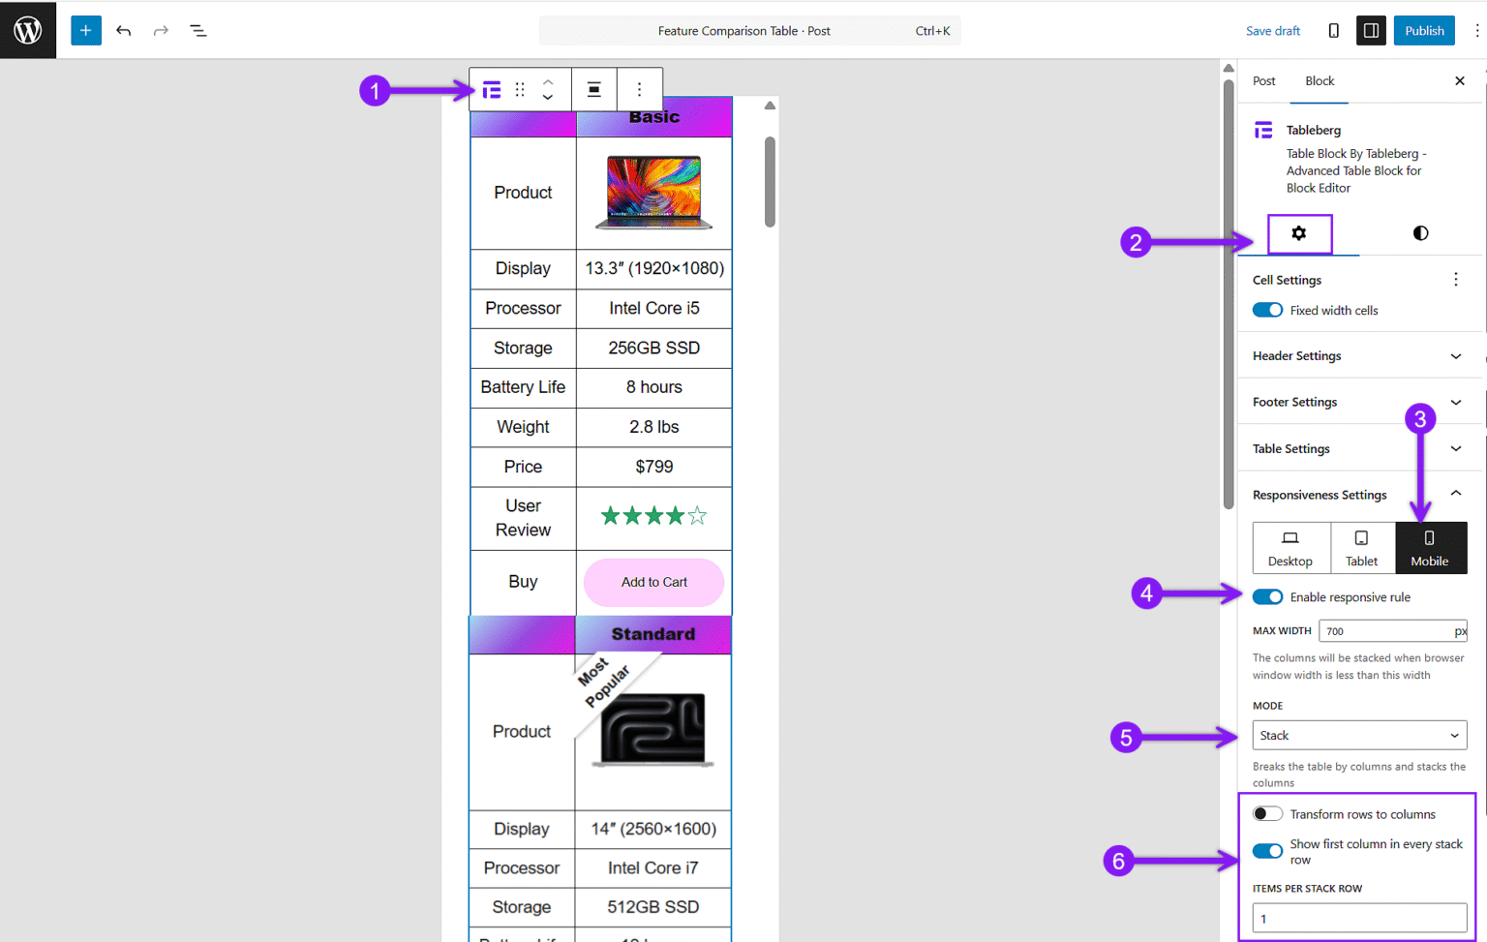This screenshot has height=942, width=1487.
Task: Turn off Enable responsive rule
Action: [x=1267, y=596]
